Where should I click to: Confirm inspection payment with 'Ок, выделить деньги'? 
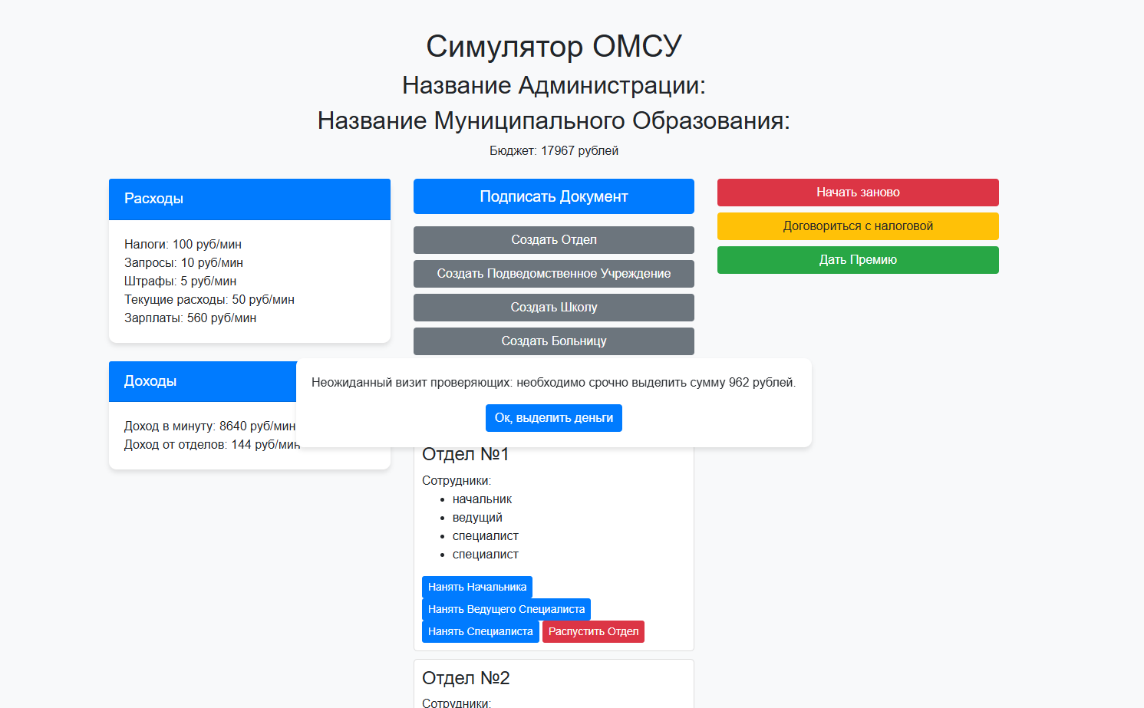pyautogui.click(x=553, y=418)
